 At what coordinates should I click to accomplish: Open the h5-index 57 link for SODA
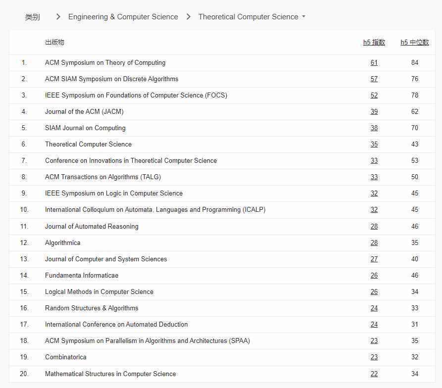pyautogui.click(x=374, y=79)
